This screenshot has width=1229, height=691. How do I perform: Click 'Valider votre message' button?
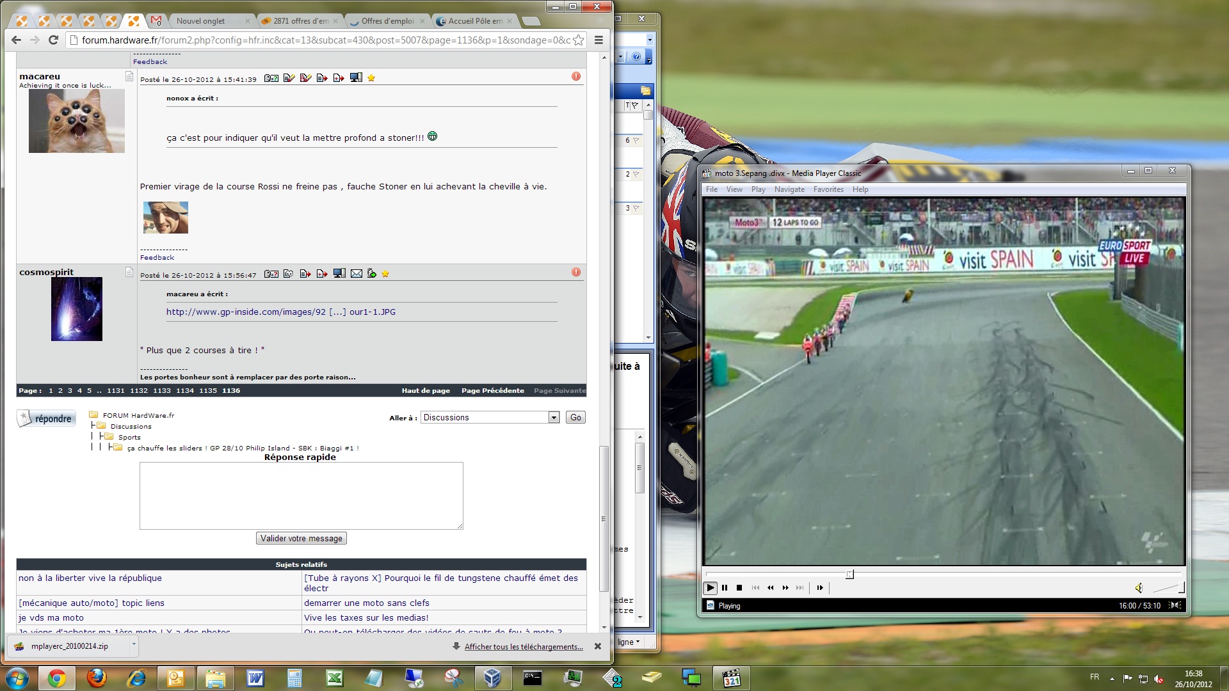(x=301, y=538)
